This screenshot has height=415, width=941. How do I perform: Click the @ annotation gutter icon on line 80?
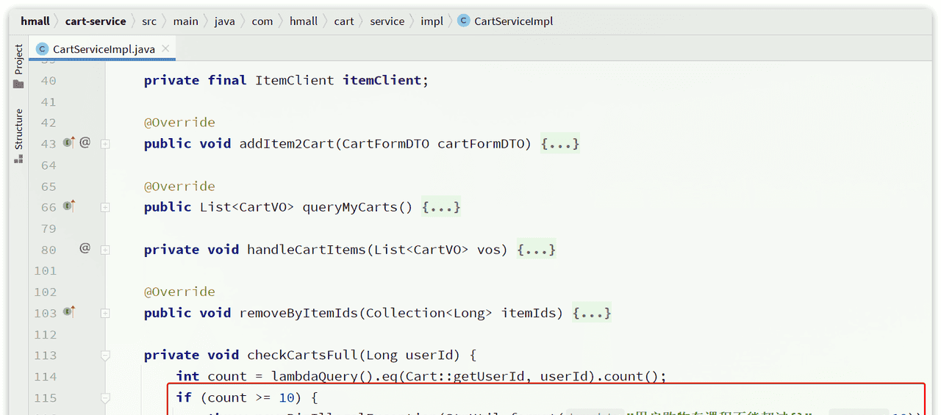[85, 249]
